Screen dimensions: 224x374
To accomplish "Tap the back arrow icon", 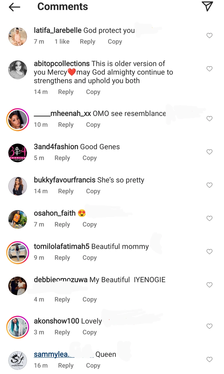I will click(15, 7).
